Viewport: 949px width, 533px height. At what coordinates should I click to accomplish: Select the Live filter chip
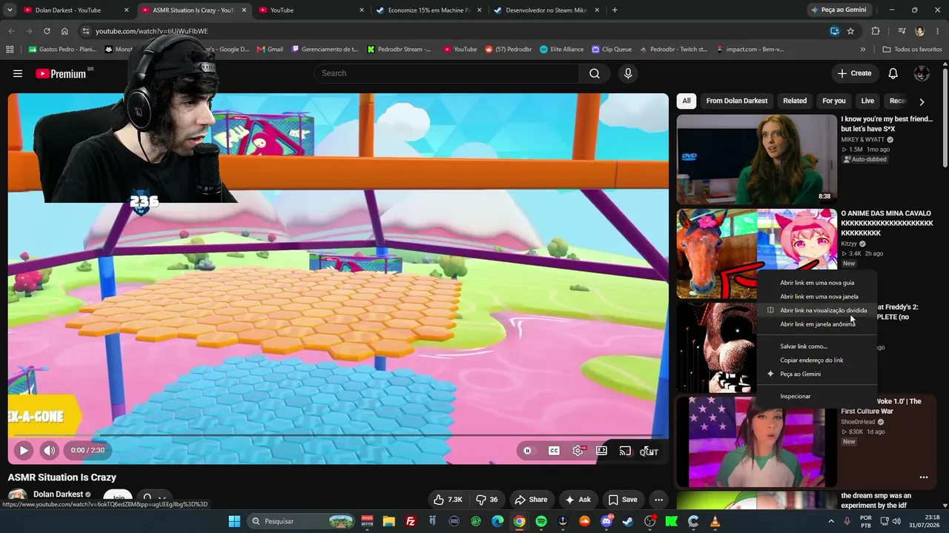coord(867,101)
